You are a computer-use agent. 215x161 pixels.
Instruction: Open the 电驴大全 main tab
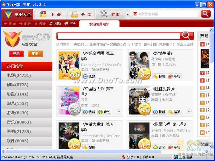[x=17, y=14]
